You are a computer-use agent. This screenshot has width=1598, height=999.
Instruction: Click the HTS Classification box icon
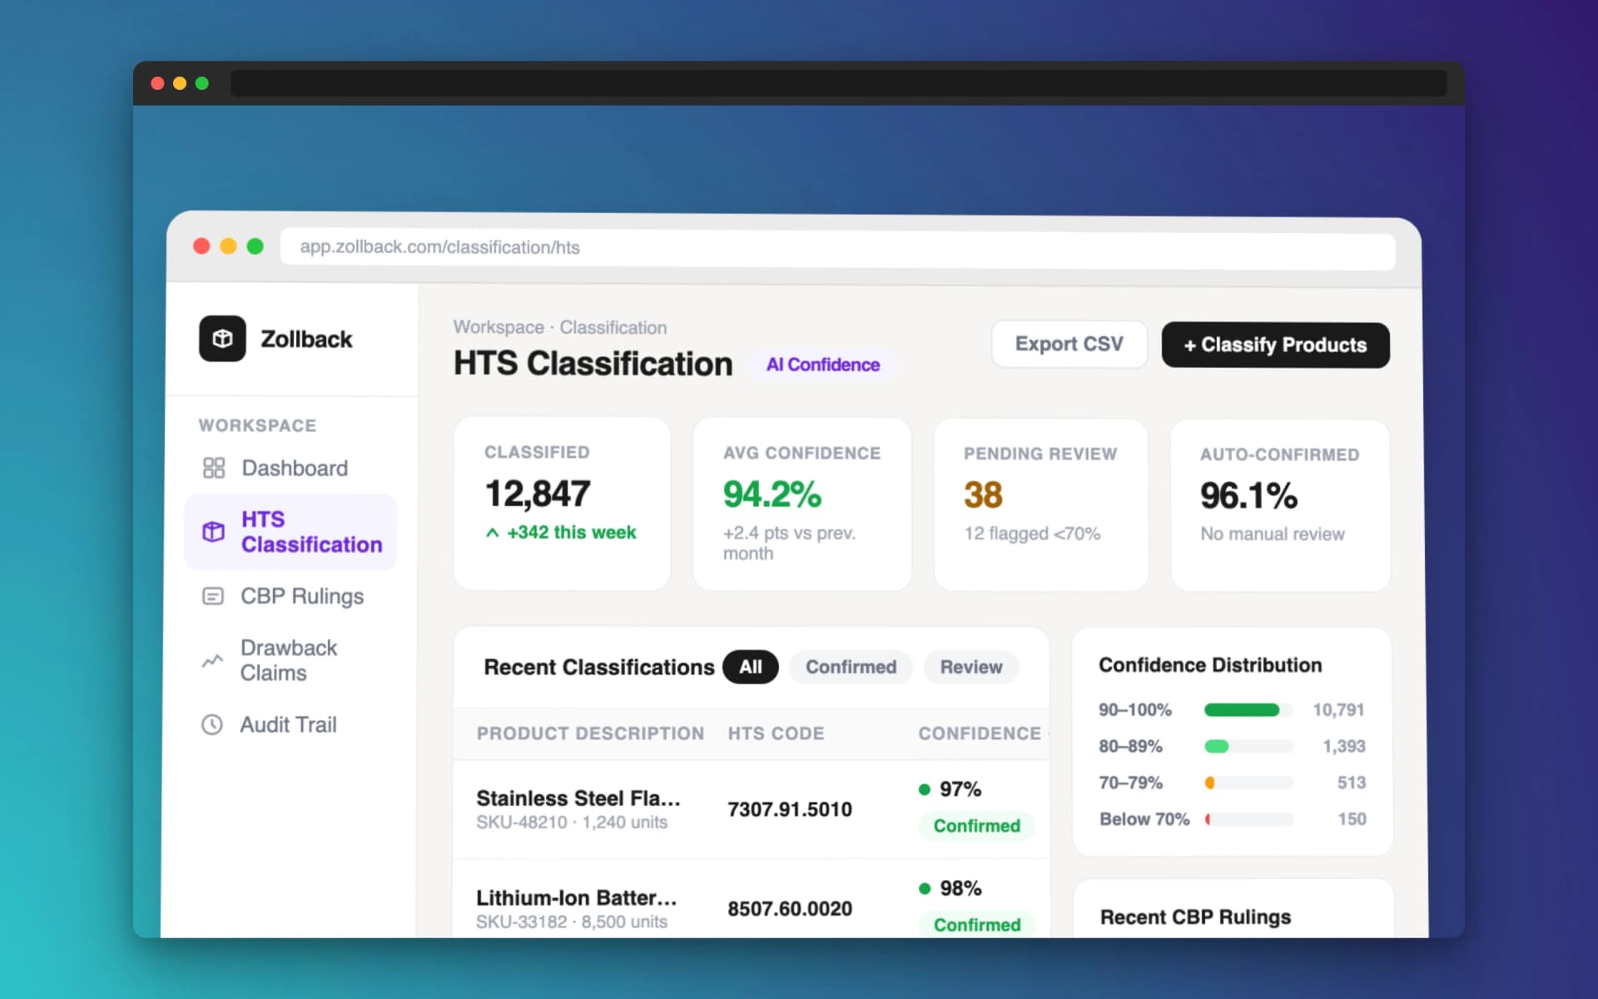click(x=214, y=531)
